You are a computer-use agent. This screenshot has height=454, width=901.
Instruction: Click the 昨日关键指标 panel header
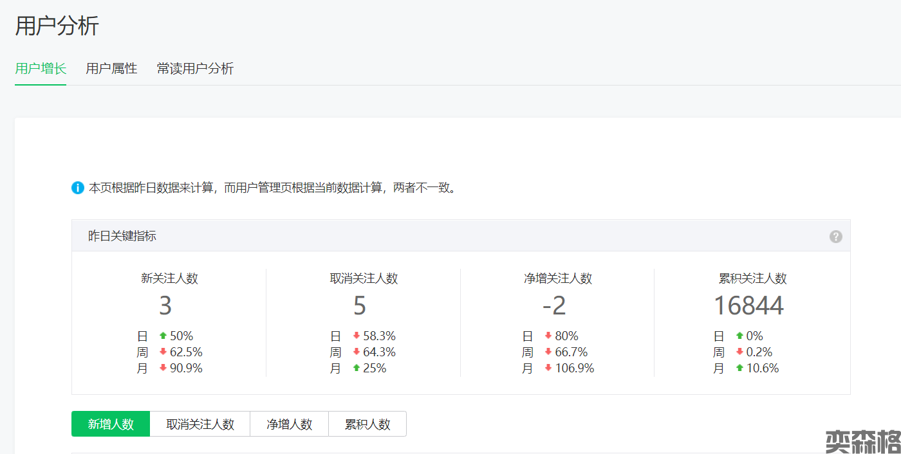tap(122, 236)
